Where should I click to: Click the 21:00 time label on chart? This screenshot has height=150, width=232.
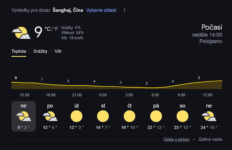[x=77, y=95]
